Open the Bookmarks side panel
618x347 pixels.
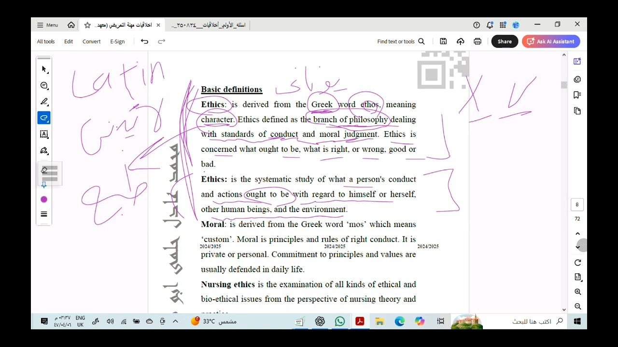577,95
